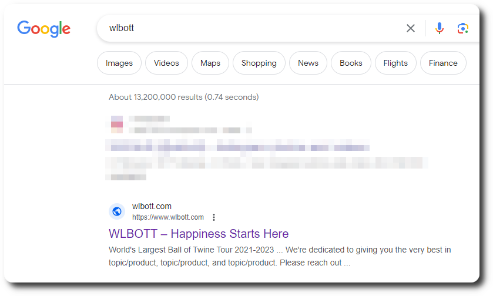Screen dimensions: 493x296
Task: Start voice search with microphone icon
Action: point(440,28)
